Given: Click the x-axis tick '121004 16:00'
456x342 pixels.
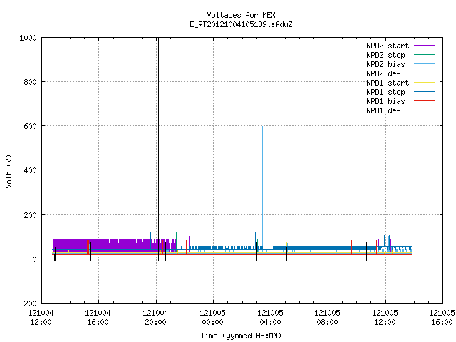Looking at the screenshot, I should pyautogui.click(x=98, y=318).
